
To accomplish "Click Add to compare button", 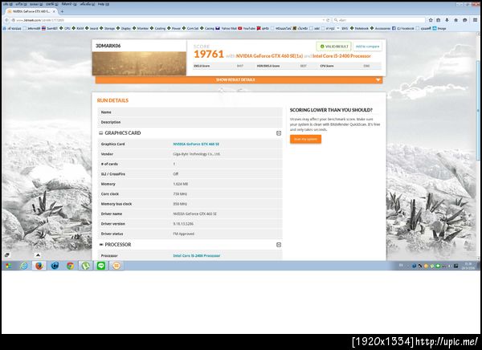I will point(368,47).
